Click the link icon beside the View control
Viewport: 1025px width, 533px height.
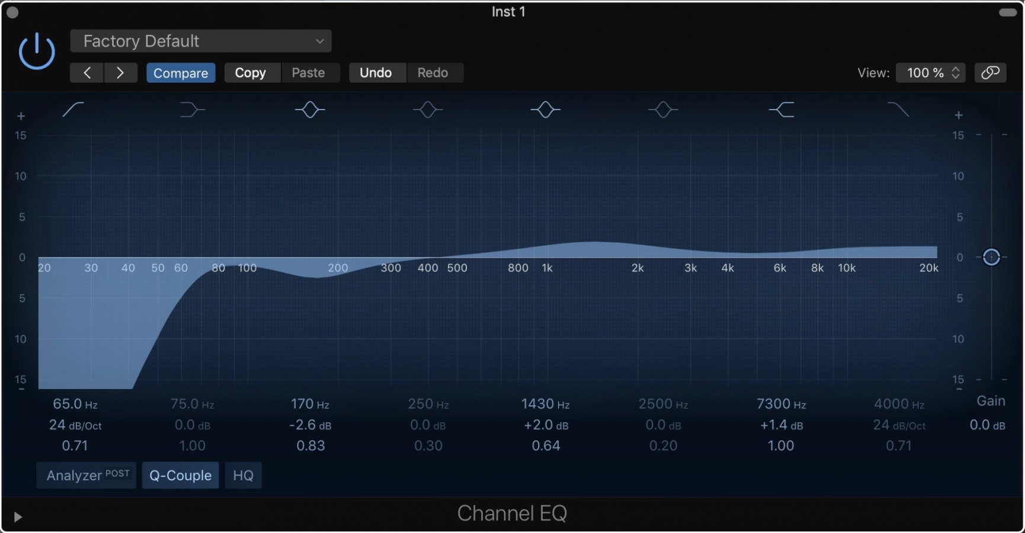(991, 72)
